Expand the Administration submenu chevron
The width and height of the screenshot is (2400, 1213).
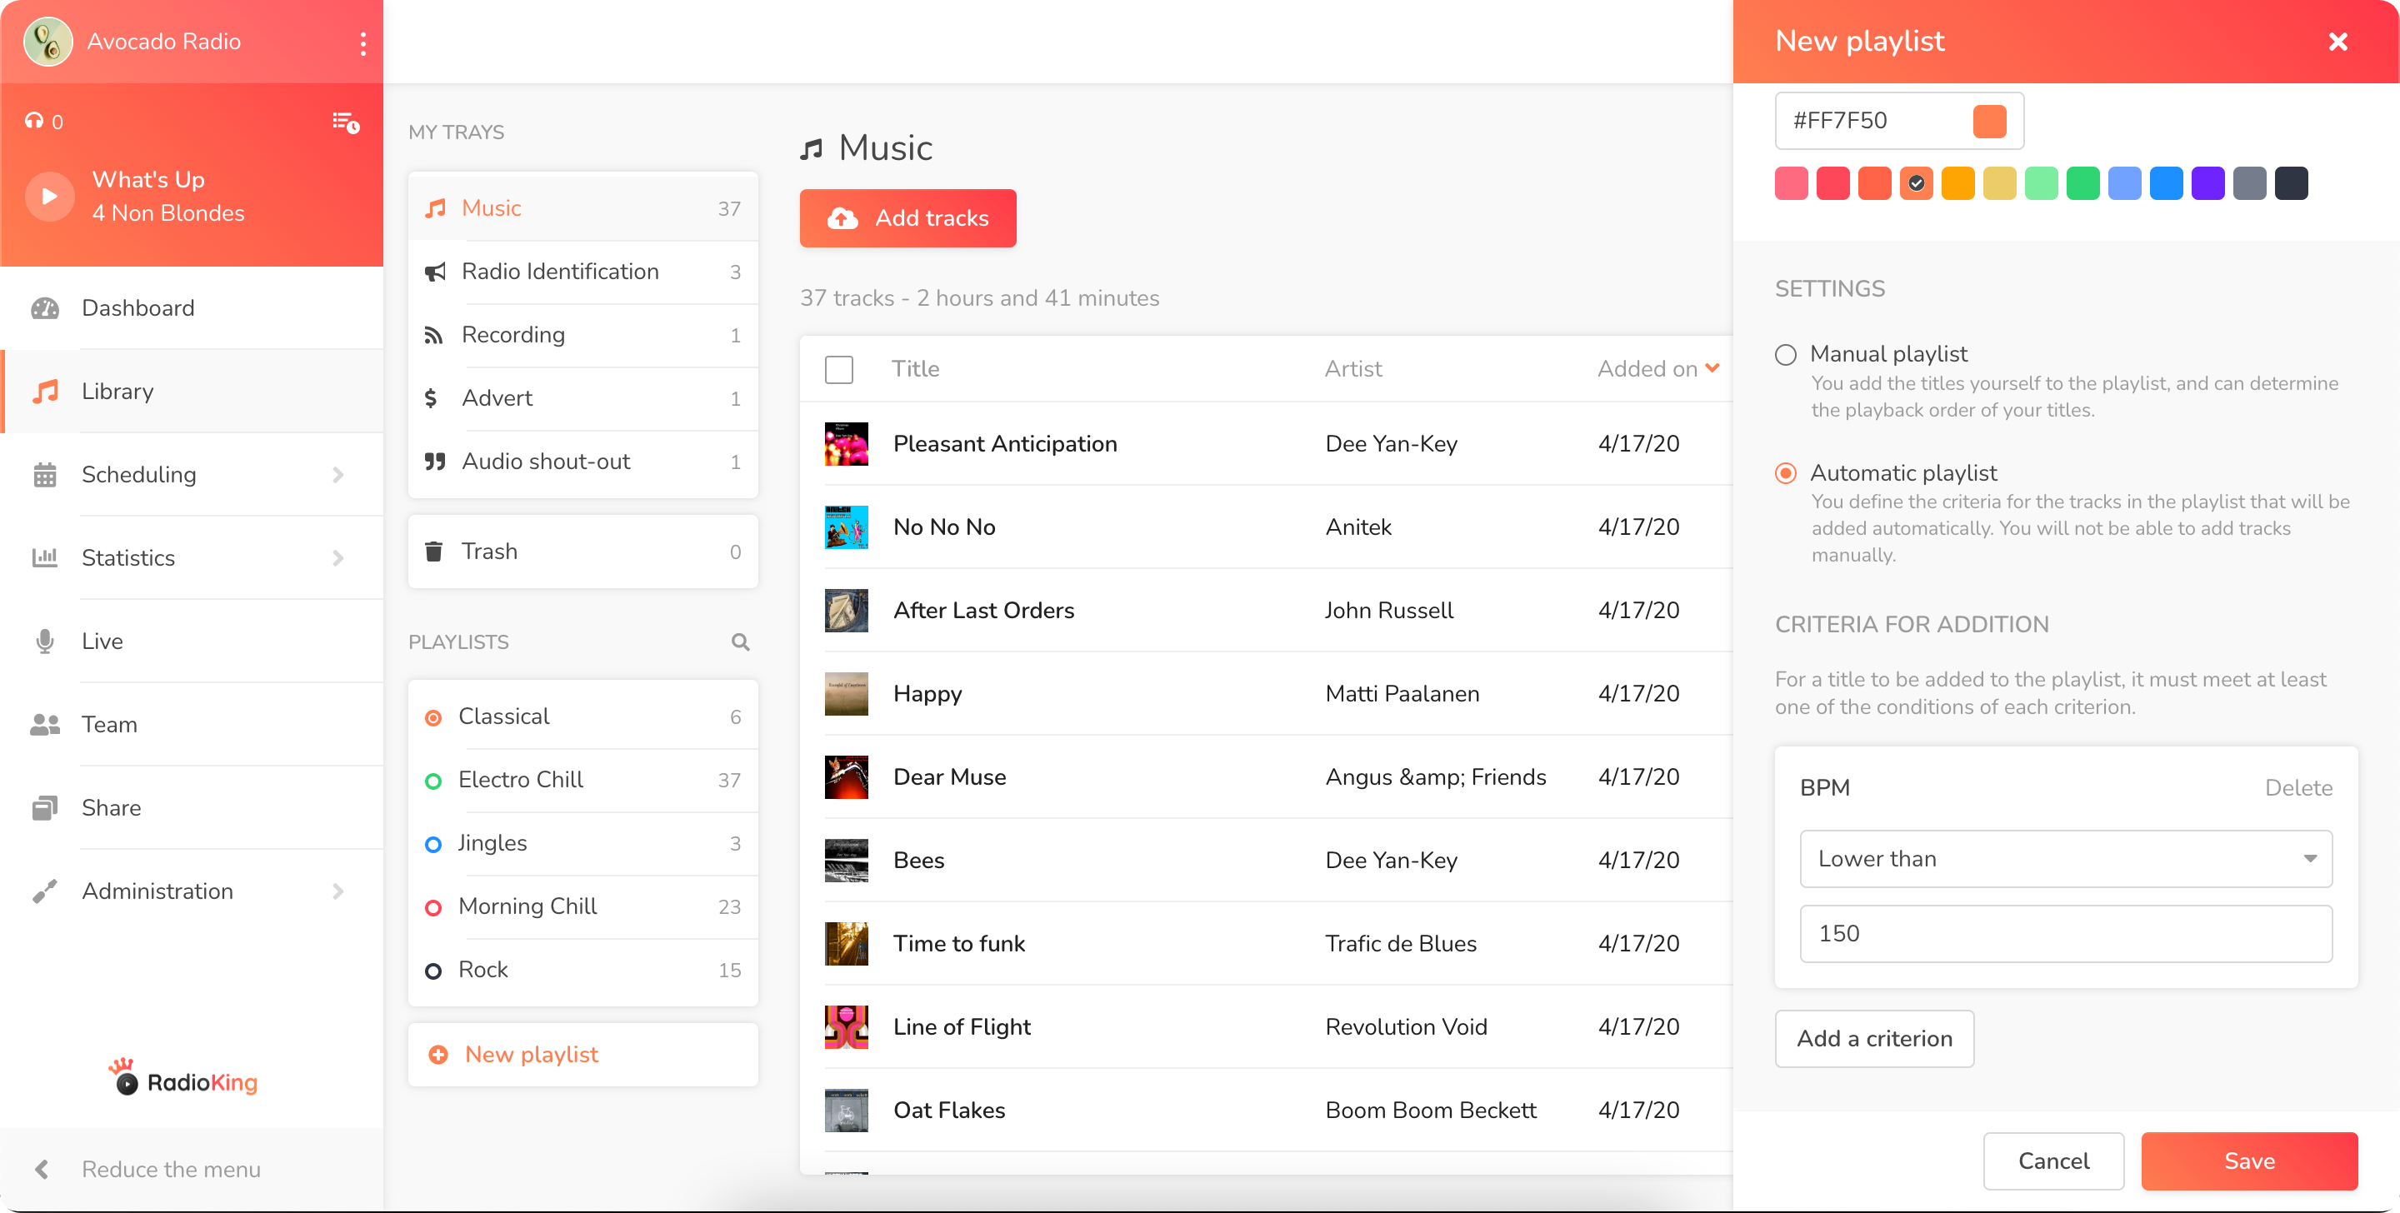coord(337,891)
